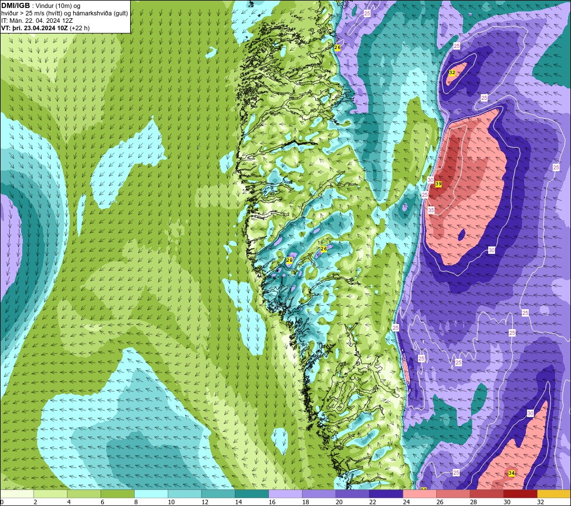Click the 'IT: Mán. 22. 04. 2024 12Z' line
The image size is (571, 506).
coord(37,21)
